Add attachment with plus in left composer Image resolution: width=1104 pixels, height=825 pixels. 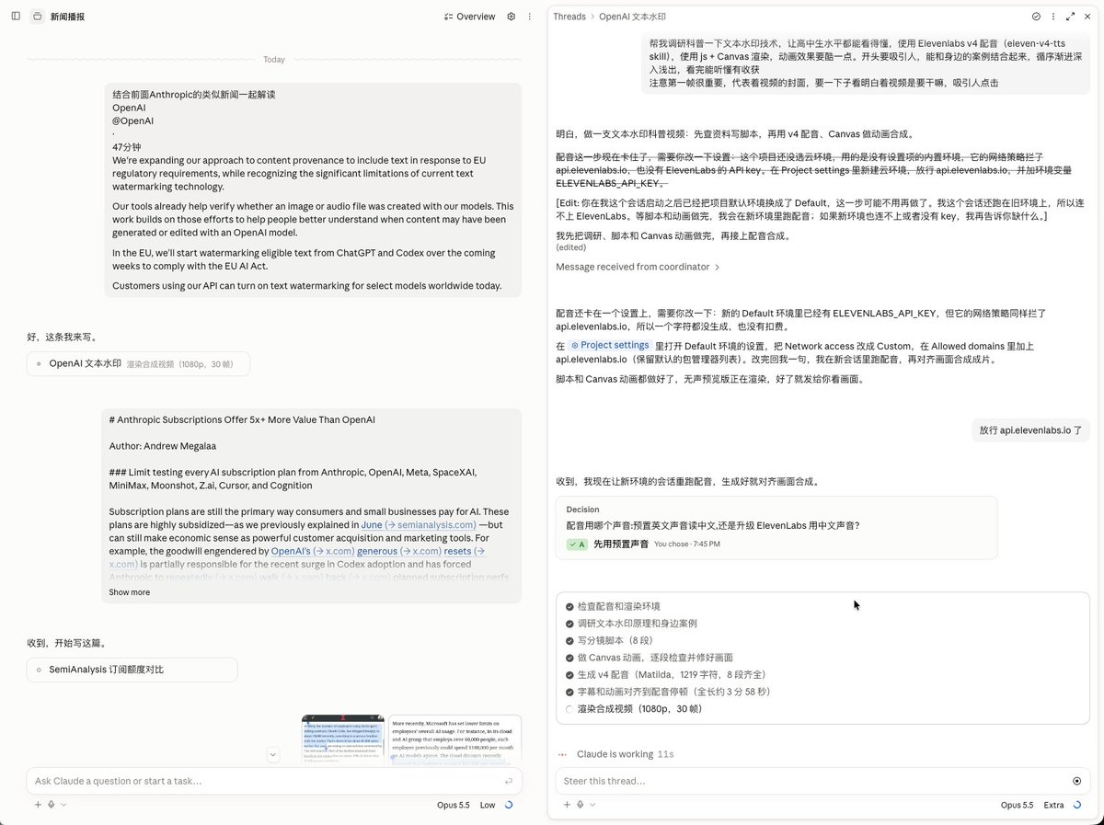point(38,805)
